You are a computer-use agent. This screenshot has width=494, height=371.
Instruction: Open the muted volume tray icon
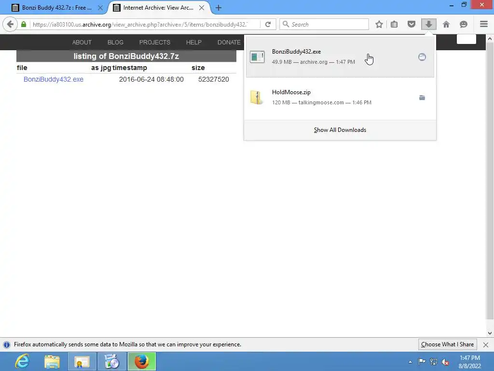445,361
